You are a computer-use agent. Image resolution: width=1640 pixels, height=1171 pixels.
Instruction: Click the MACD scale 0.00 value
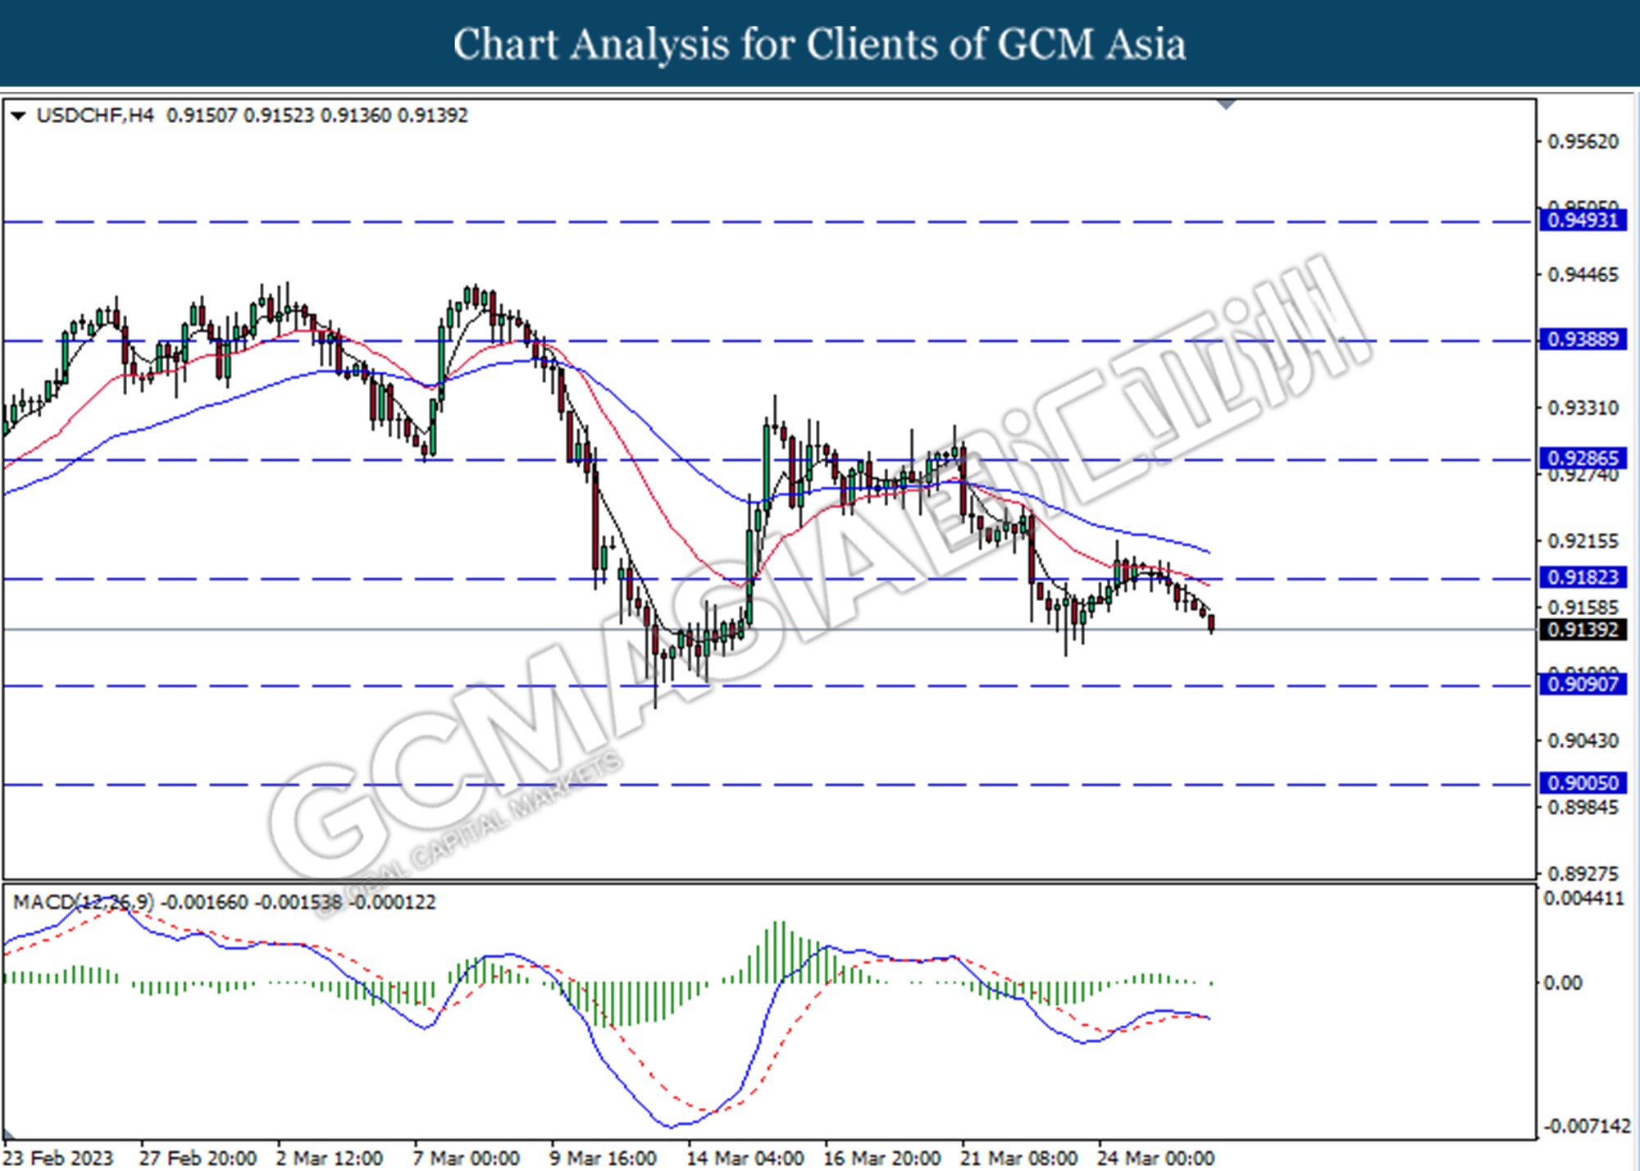click(1563, 982)
